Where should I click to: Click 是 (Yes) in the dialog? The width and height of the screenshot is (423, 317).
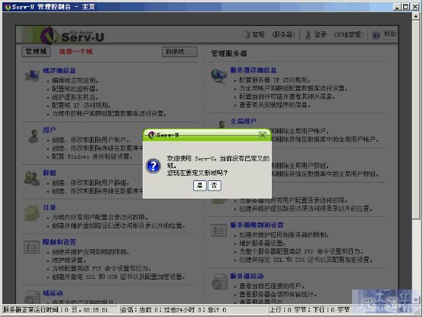point(199,186)
